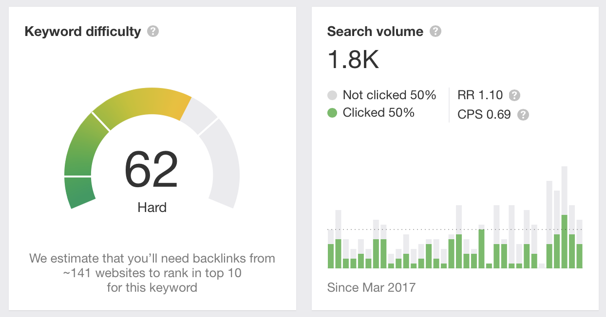Viewport: 606px width, 317px height.
Task: Click the Hard difficulty label
Action: 152,208
